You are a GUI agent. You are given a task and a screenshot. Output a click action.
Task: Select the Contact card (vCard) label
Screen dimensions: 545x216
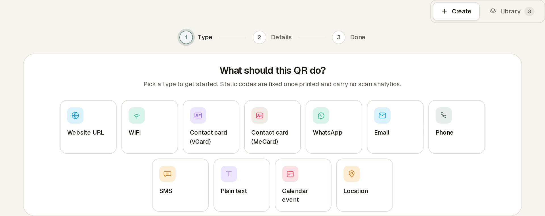point(208,137)
